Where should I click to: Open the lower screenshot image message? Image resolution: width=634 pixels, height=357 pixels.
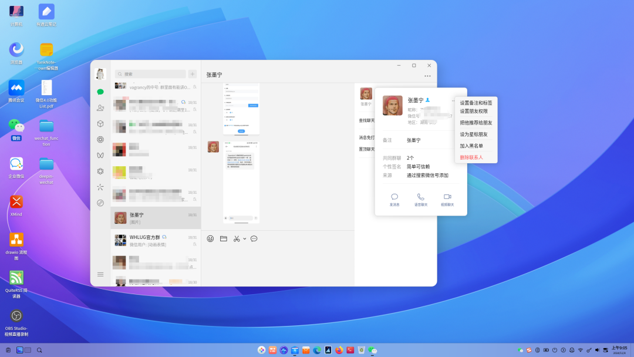[x=241, y=182]
